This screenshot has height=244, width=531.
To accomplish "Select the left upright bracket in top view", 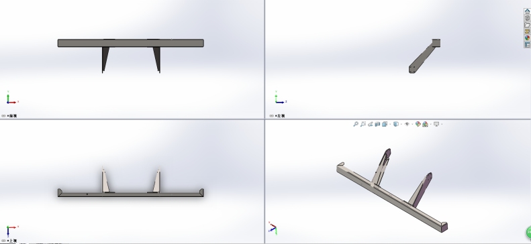I will (x=105, y=181).
